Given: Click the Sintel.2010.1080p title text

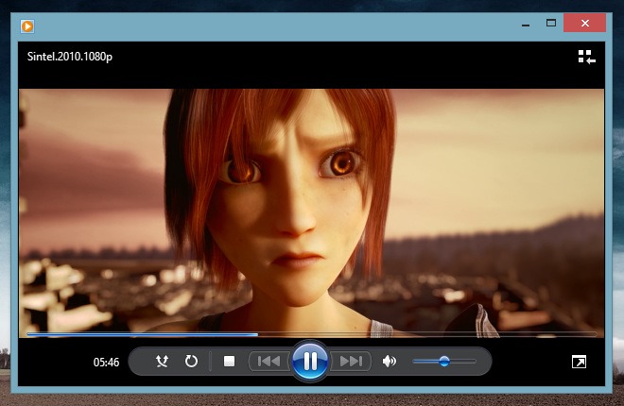Looking at the screenshot, I should [x=70, y=57].
